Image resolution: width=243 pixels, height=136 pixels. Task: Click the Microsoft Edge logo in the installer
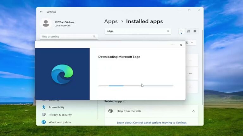pyautogui.click(x=62, y=74)
